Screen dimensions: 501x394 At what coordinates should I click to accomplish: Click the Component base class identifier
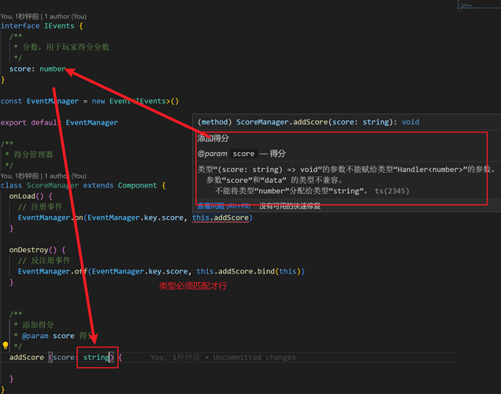tap(137, 185)
